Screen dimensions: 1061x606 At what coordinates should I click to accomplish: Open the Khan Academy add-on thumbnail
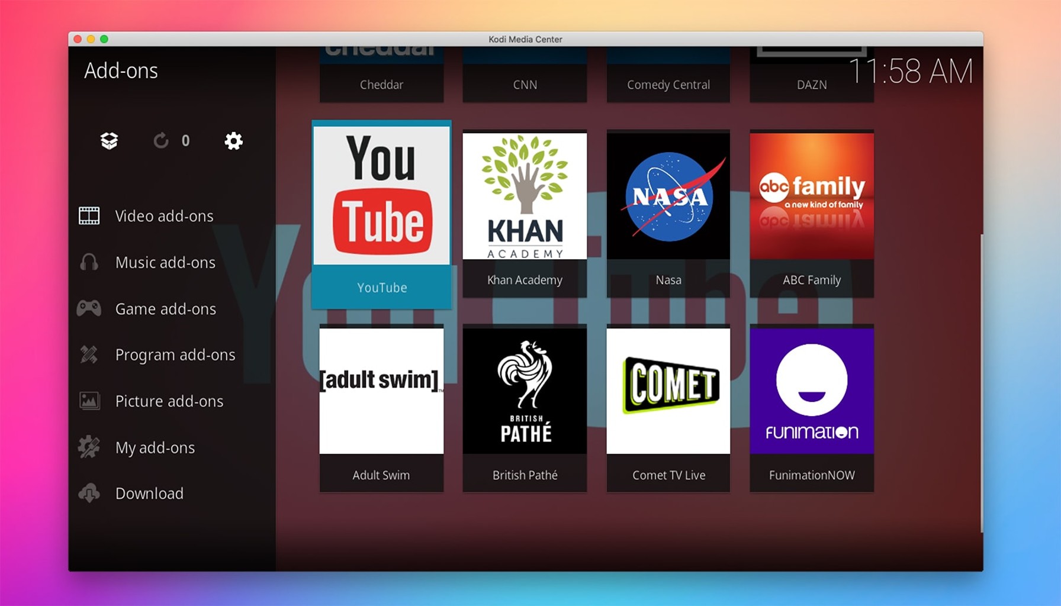[525, 196]
